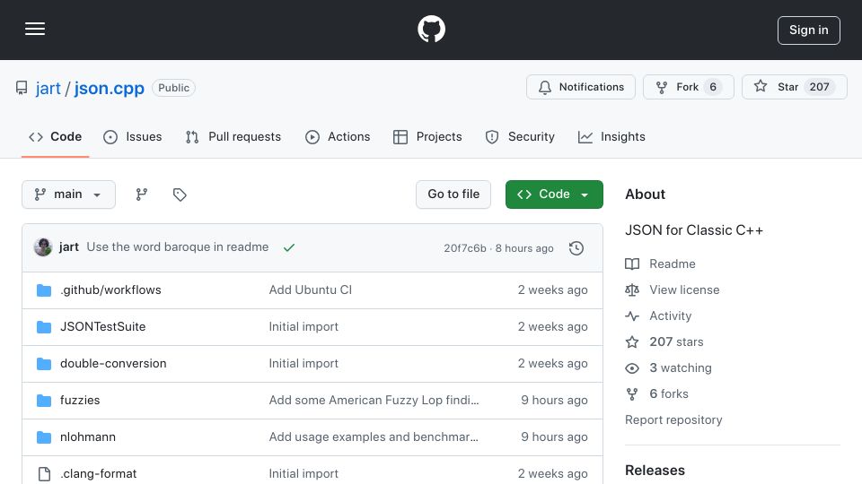Open the Actions tab

point(338,136)
